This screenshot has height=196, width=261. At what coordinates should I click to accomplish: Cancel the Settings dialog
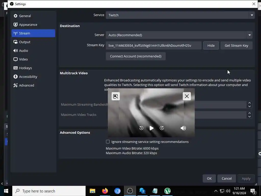tap(227, 178)
